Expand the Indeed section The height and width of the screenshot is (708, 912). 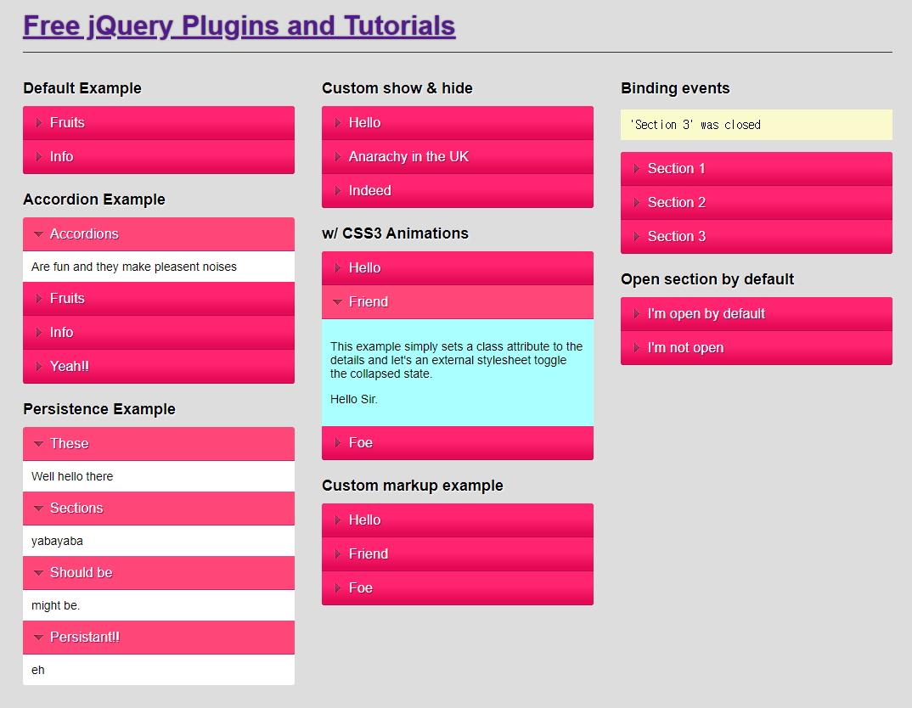coord(458,191)
